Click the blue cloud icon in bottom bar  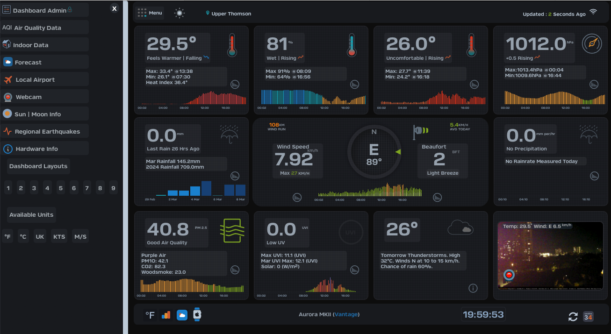point(182,315)
